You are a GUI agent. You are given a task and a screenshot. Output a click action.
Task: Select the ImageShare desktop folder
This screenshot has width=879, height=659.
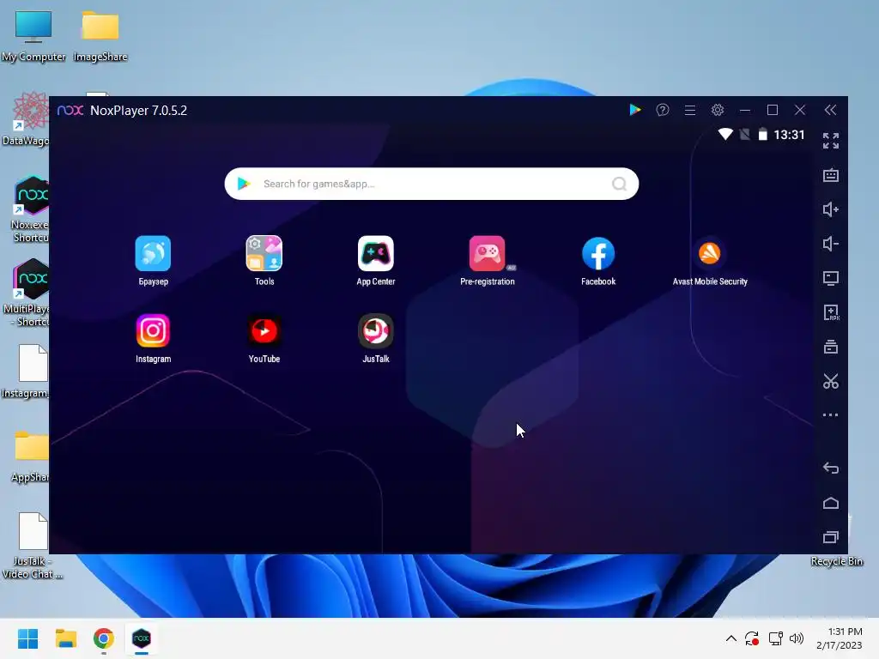tap(100, 36)
